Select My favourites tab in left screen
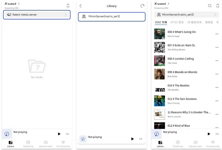 (x=63, y=144)
